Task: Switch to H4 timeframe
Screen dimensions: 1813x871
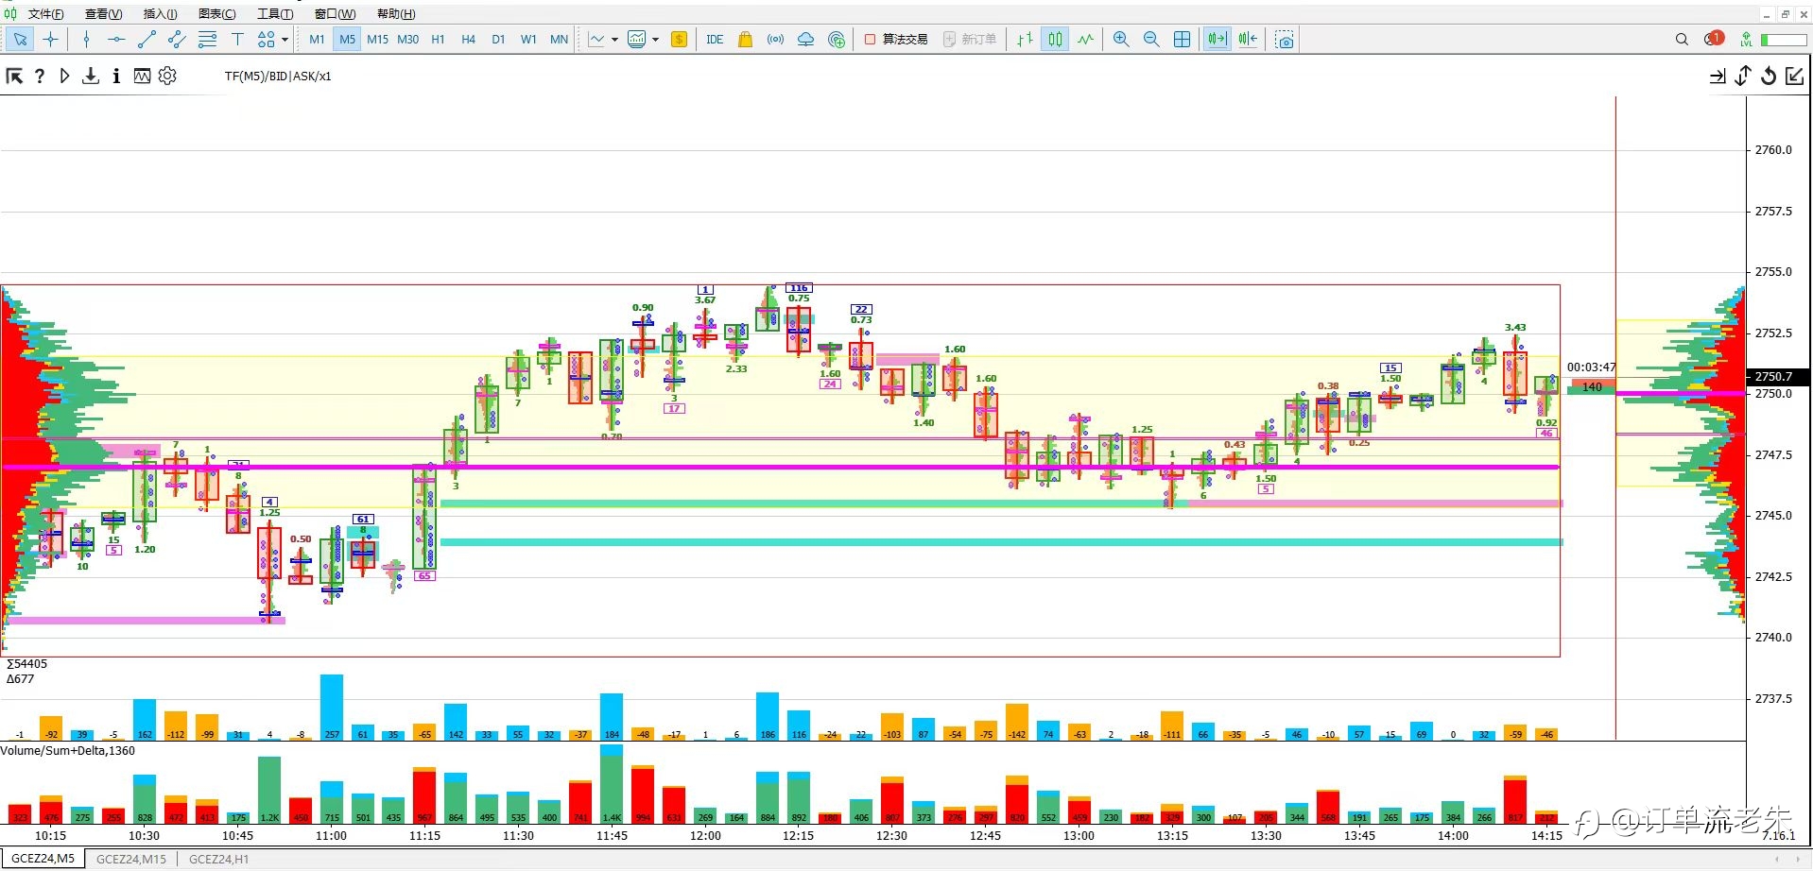Action: (x=468, y=39)
